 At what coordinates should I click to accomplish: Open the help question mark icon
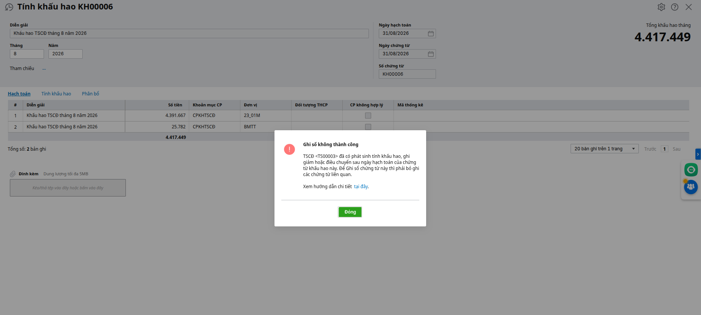tap(674, 7)
